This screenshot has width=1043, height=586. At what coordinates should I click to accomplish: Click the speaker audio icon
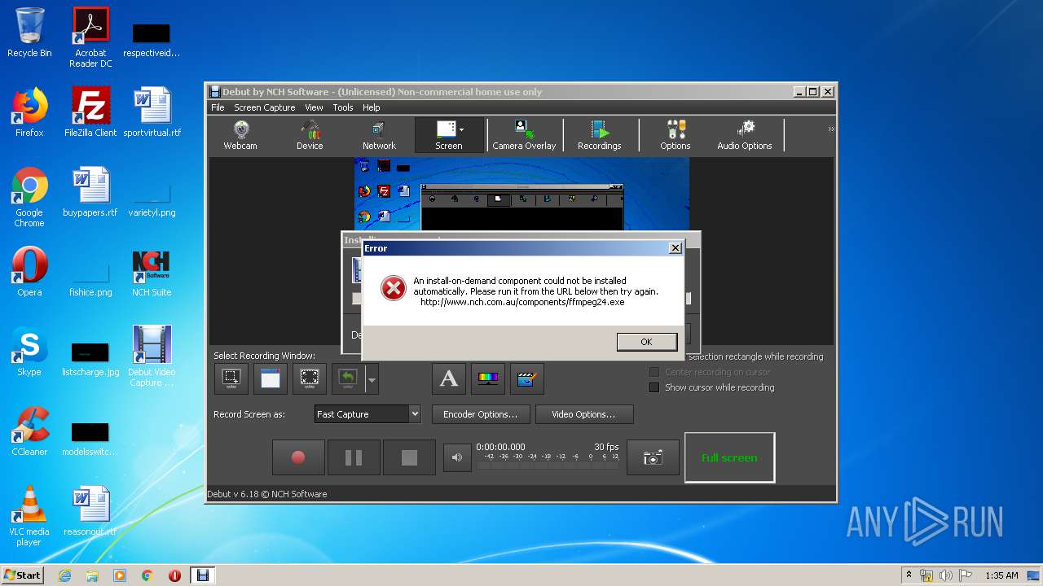[457, 457]
